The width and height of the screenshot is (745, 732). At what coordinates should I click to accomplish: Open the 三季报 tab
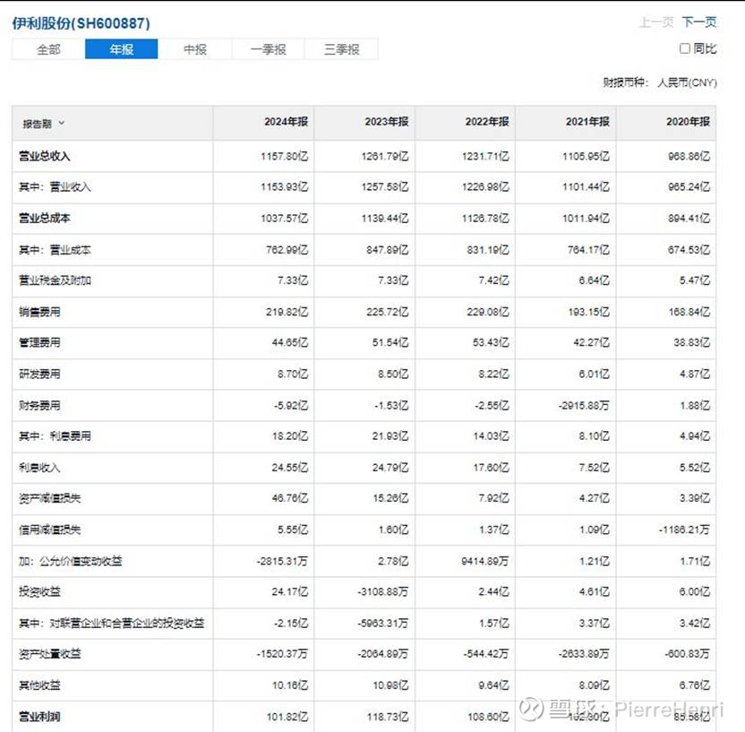click(x=342, y=49)
